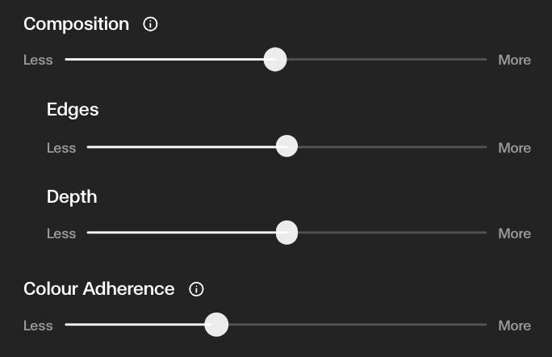Click the Edges section label
The width and height of the screenshot is (552, 357).
pyautogui.click(x=73, y=110)
